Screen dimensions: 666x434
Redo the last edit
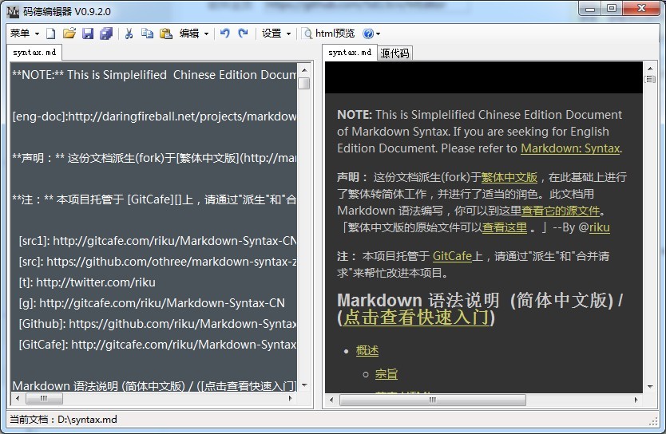pyautogui.click(x=243, y=34)
